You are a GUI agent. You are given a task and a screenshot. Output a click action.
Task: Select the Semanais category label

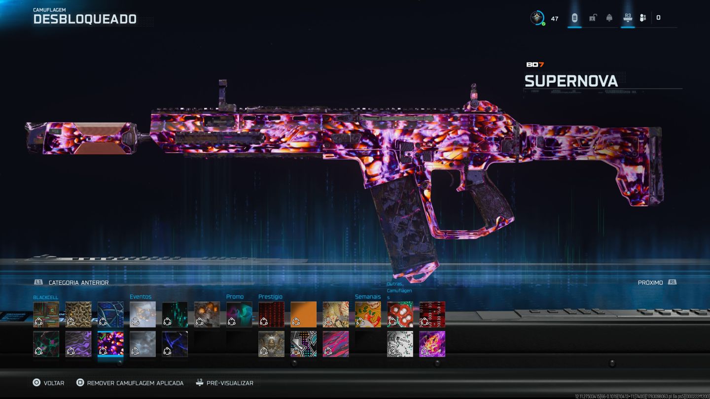click(x=368, y=297)
